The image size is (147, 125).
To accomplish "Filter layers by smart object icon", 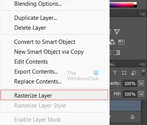I will click(x=133, y=73).
